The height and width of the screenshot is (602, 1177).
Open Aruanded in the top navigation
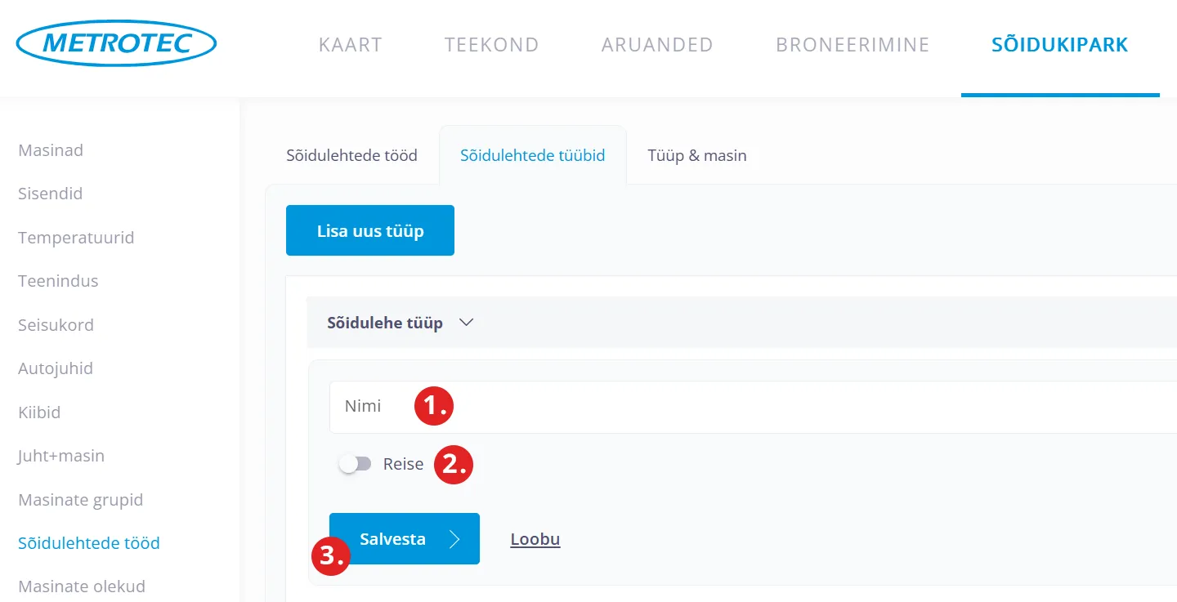click(x=657, y=45)
